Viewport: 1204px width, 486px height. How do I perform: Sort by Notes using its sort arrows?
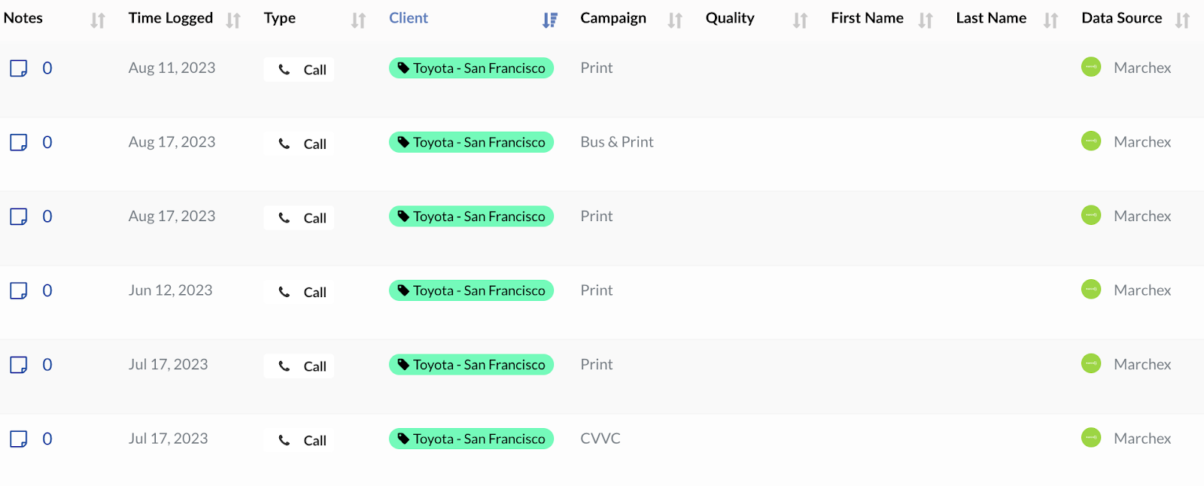pyautogui.click(x=98, y=20)
